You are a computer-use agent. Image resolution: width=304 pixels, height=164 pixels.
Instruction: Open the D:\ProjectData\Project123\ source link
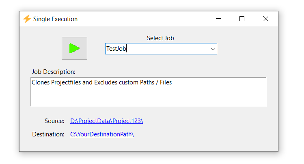click(x=107, y=121)
